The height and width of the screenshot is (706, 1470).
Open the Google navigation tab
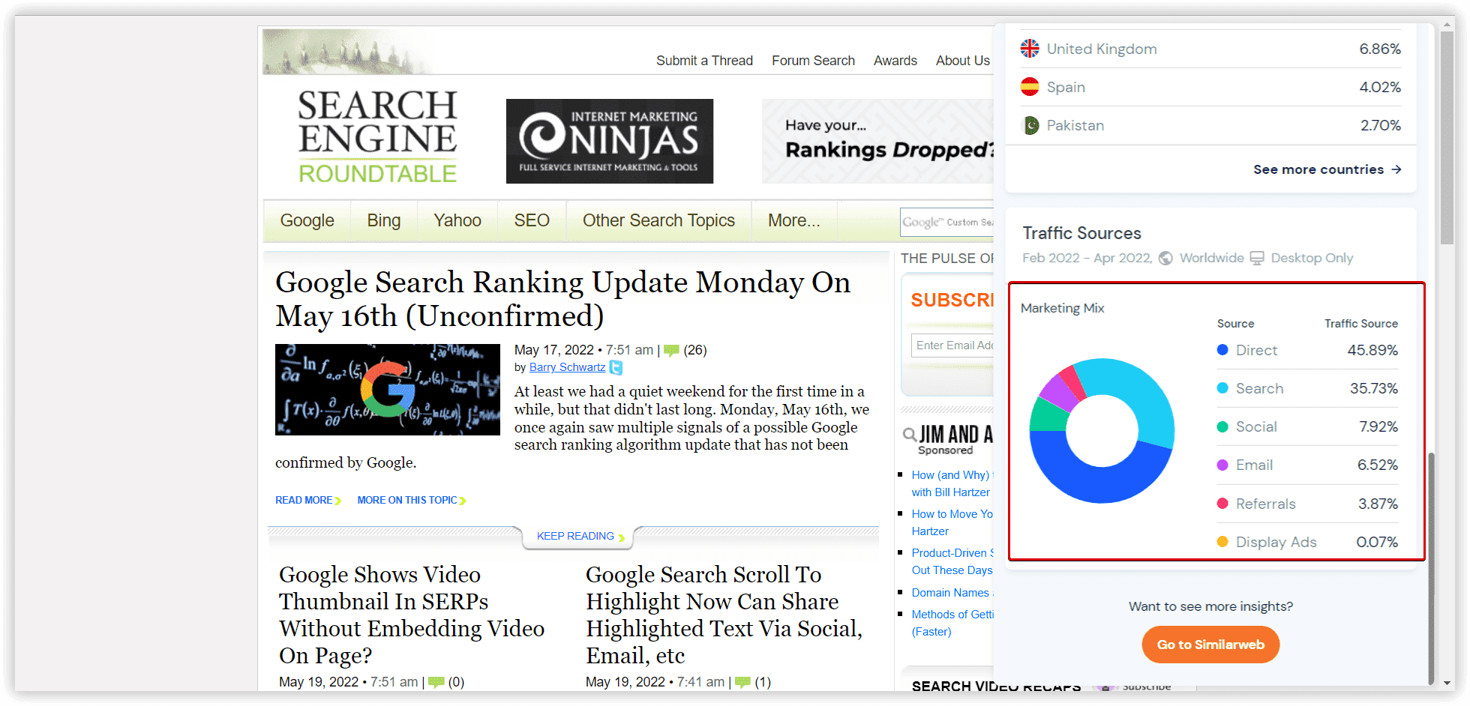[307, 220]
